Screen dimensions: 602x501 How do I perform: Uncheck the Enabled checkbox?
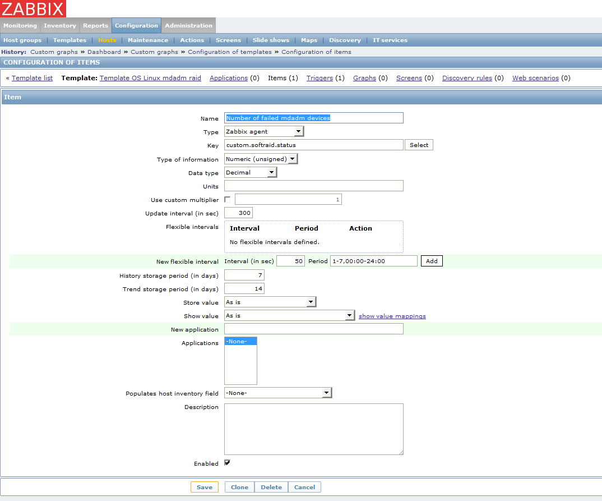point(227,463)
